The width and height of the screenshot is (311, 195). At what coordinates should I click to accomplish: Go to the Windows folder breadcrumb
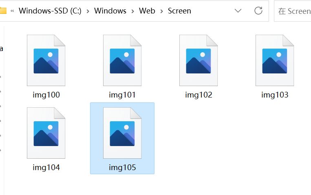coord(110,11)
